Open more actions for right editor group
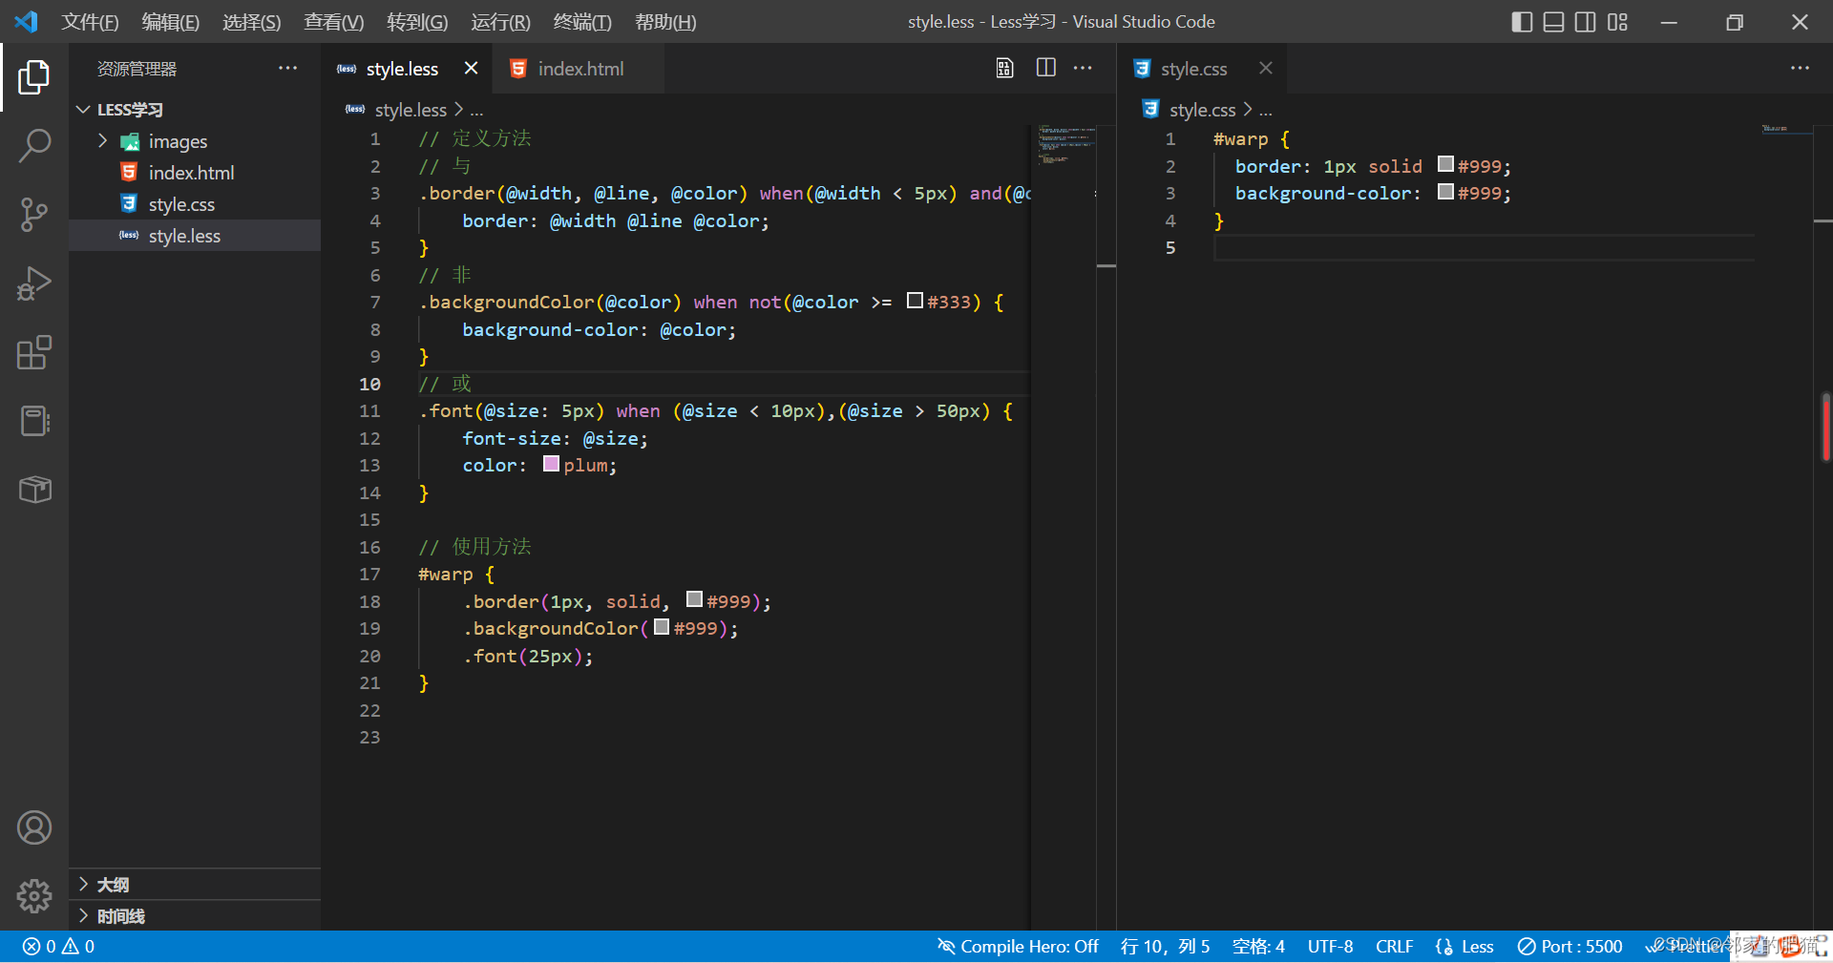 pos(1800,68)
